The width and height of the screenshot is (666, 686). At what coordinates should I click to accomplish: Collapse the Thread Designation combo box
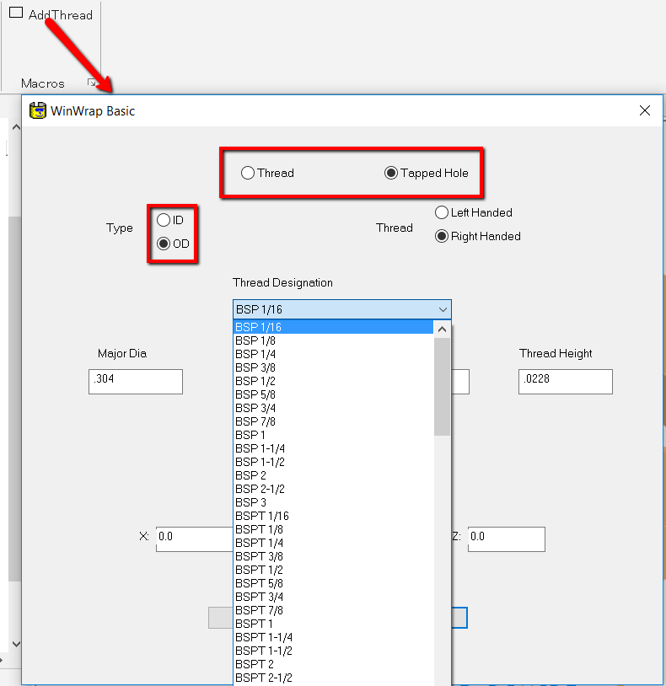(x=443, y=310)
